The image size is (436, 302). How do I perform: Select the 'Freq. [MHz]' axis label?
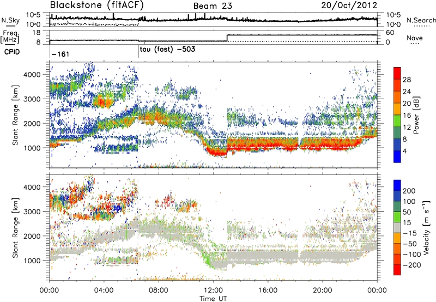click(x=10, y=37)
